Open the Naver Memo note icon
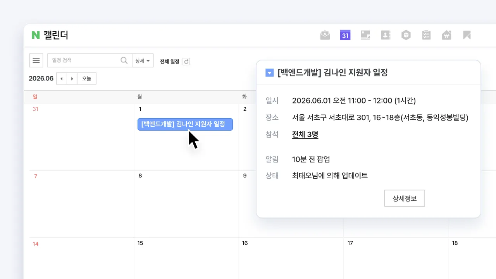Screen dimensions: 496x279 (x=365, y=35)
